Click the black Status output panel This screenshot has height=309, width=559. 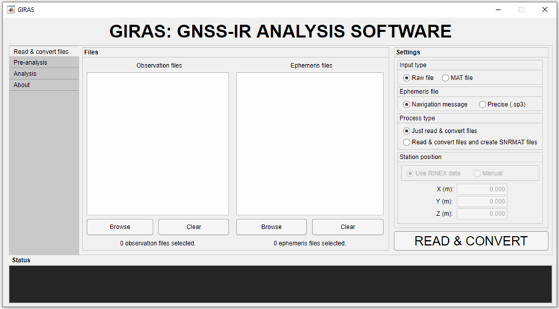click(x=280, y=283)
